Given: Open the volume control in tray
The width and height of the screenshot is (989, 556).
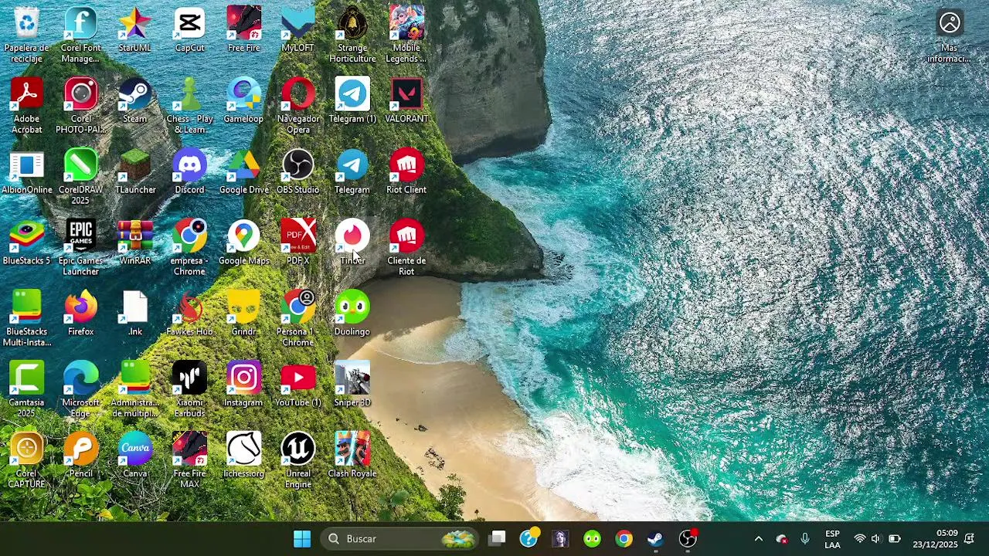Looking at the screenshot, I should (875, 539).
